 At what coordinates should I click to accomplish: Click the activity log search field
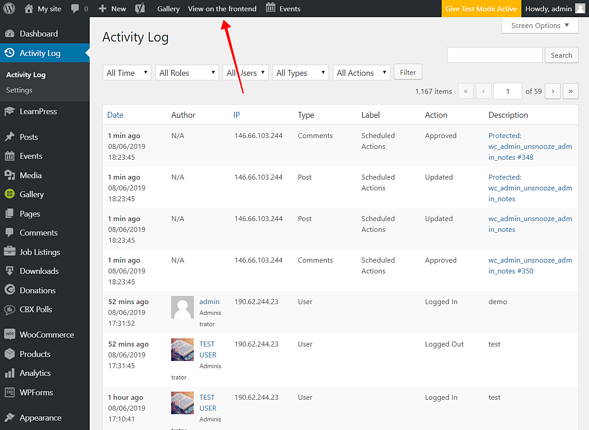pos(494,55)
